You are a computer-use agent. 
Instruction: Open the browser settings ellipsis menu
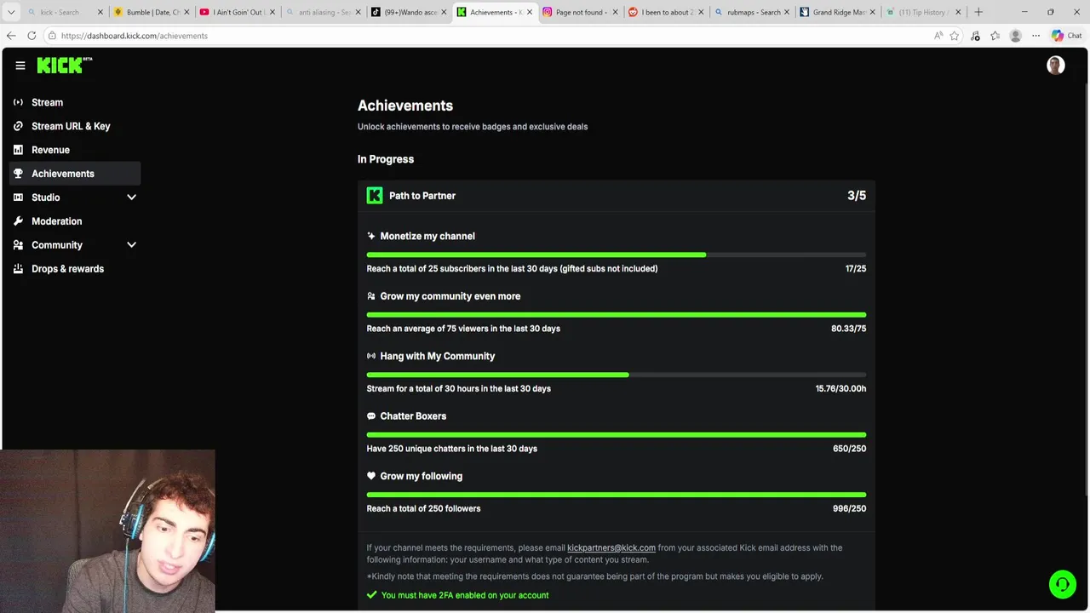click(1035, 36)
